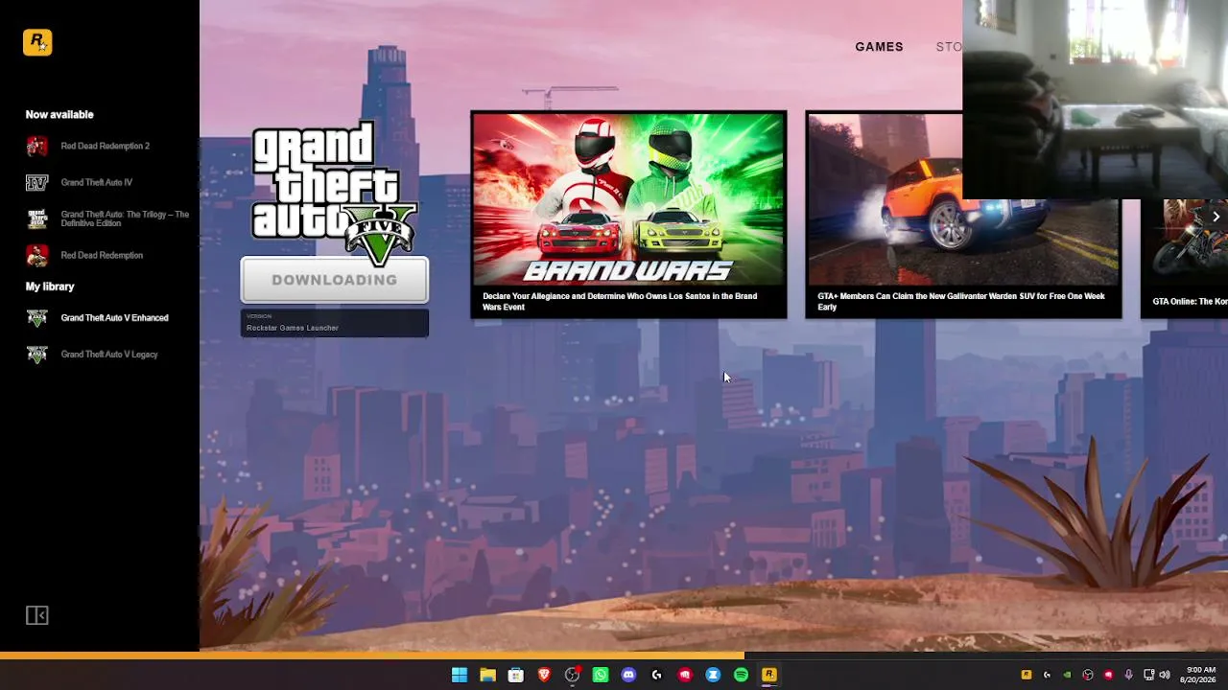Click the Grand Theft Auto V logo
The width and height of the screenshot is (1228, 690).
[x=334, y=194]
